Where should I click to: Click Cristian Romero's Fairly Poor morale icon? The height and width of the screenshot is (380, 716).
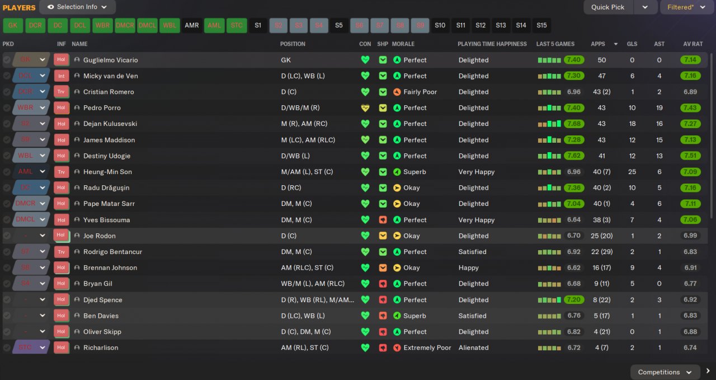click(x=397, y=92)
